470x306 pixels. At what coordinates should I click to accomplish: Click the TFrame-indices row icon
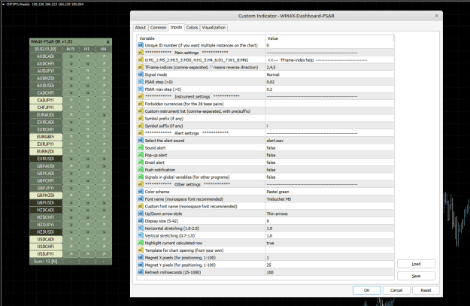click(x=141, y=67)
